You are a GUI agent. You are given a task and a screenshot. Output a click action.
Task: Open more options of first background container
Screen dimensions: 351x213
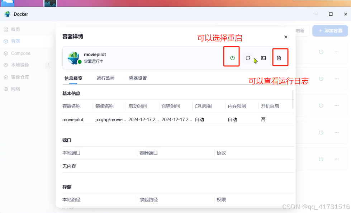(336, 52)
